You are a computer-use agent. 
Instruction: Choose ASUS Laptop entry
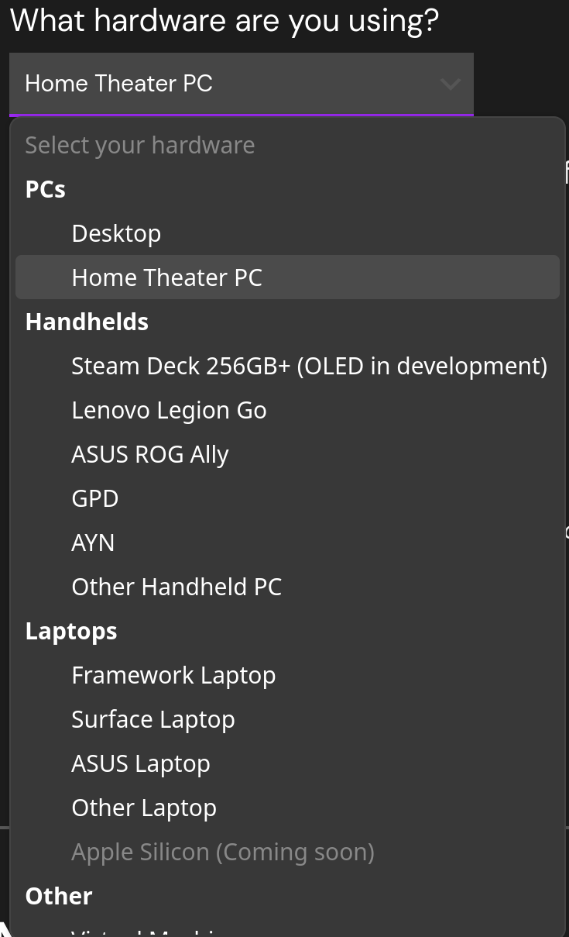tap(141, 763)
